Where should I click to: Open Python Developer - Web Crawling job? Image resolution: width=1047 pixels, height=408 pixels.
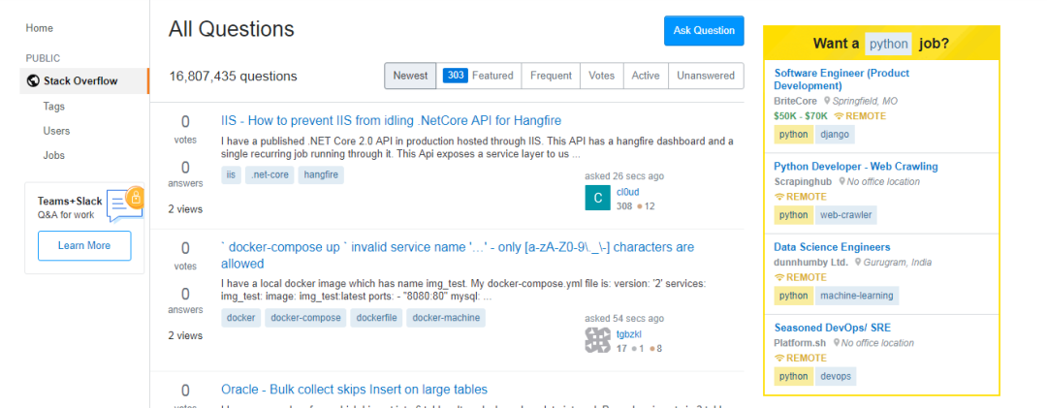856,167
